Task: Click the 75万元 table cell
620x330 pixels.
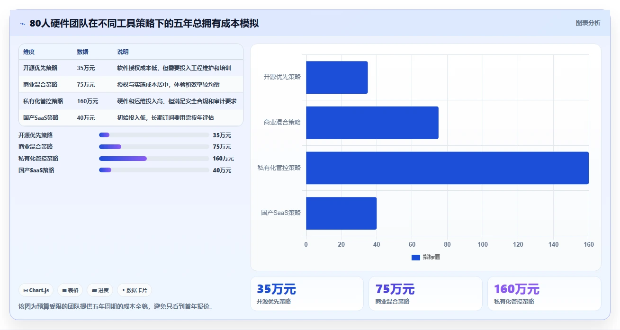Action: pyautogui.click(x=86, y=85)
